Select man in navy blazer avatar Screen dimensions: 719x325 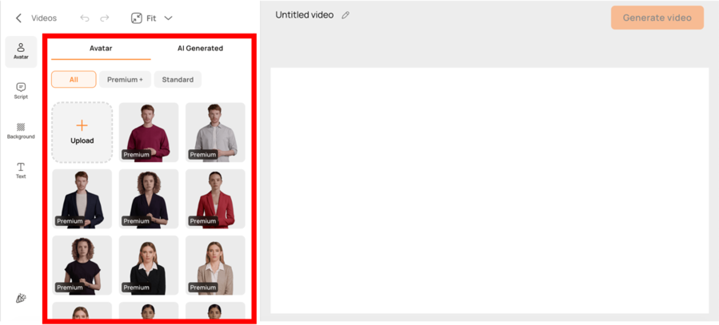click(x=82, y=199)
